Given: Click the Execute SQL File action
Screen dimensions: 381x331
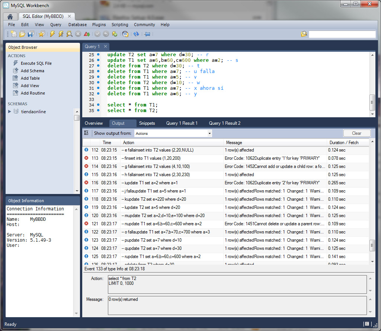Looking at the screenshot, I should [36, 63].
